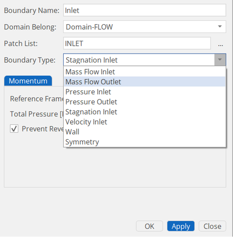Viewport: 233px width, 237px height.
Task: Click the Domain-FLOW dropdown arrow
Action: click(x=220, y=27)
